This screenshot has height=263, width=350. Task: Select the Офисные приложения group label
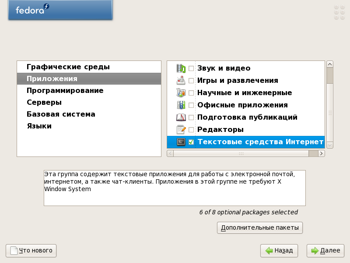[243, 105]
